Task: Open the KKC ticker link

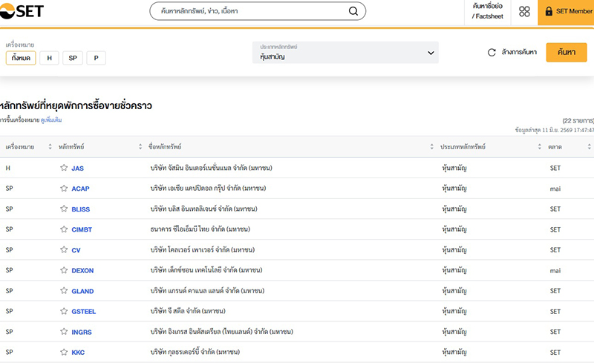Action: (78, 353)
